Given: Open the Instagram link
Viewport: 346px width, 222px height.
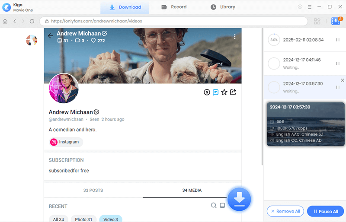Looking at the screenshot, I should tap(66, 142).
